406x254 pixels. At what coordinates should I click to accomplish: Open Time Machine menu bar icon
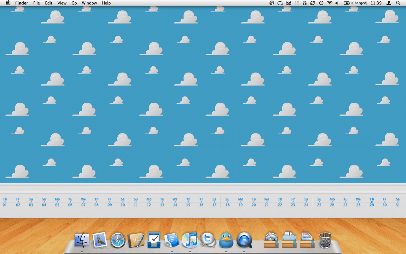tap(321, 3)
